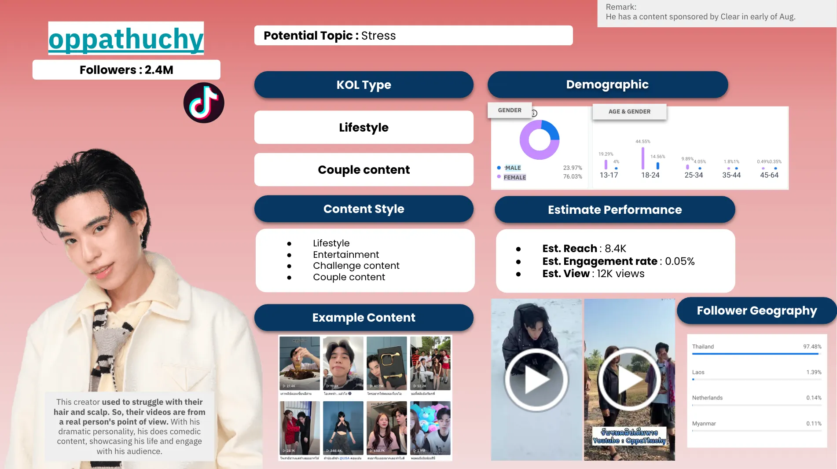Image resolution: width=837 pixels, height=469 pixels.
Task: Open the example thumbnail with 688.7K views
Action: (387, 428)
